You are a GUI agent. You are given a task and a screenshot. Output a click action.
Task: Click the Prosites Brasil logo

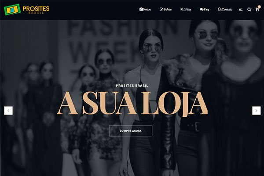tap(26, 10)
